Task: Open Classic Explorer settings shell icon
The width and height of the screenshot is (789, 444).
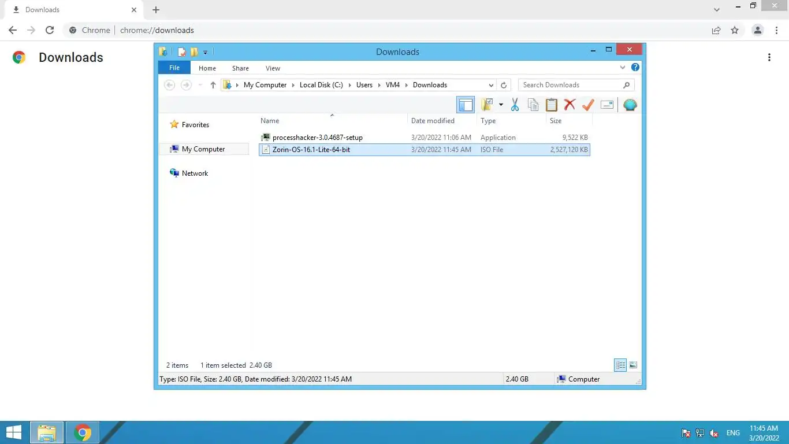Action: coord(630,105)
